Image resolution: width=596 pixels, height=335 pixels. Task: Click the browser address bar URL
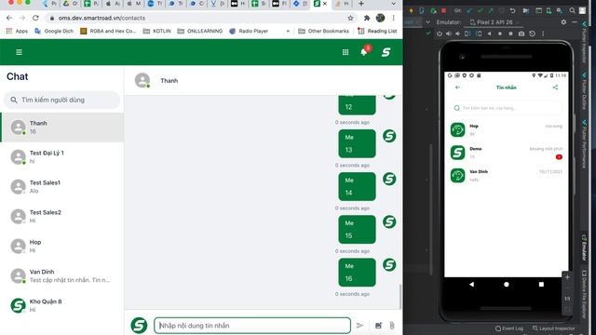[x=102, y=18]
